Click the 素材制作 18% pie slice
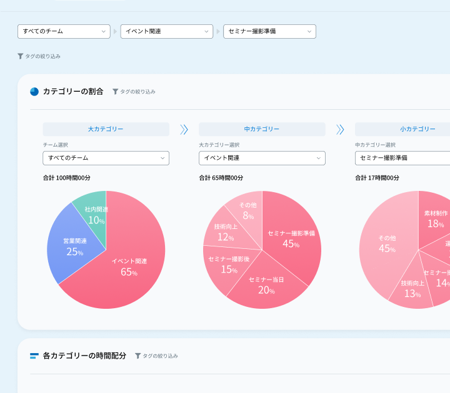Image resolution: width=450 pixels, height=393 pixels. pos(436,219)
